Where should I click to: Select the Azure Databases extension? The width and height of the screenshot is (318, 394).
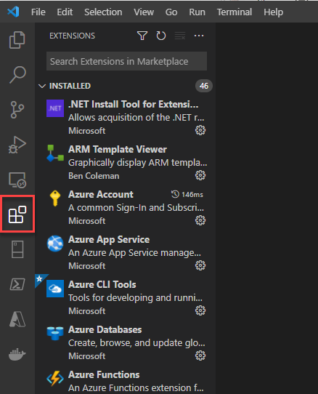[125, 342]
